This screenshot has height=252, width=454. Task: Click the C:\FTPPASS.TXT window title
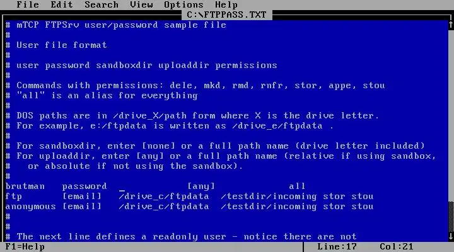coord(226,14)
